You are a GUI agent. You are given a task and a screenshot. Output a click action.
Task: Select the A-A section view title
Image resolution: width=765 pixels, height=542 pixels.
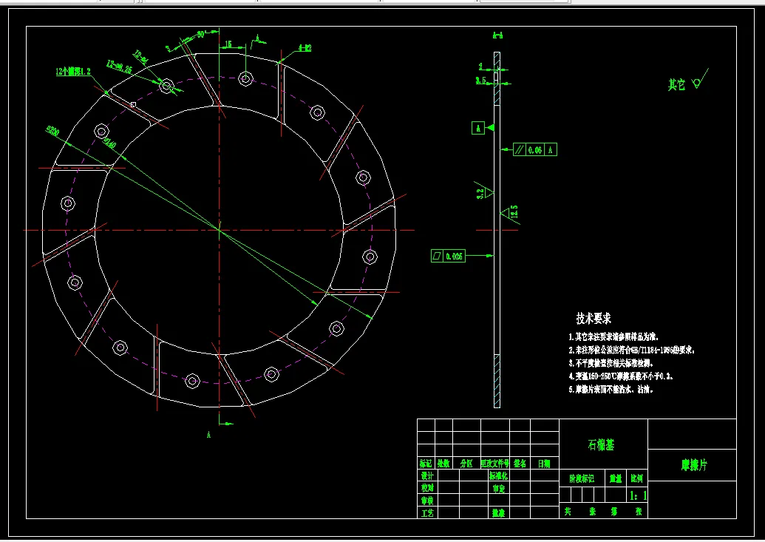pos(497,35)
